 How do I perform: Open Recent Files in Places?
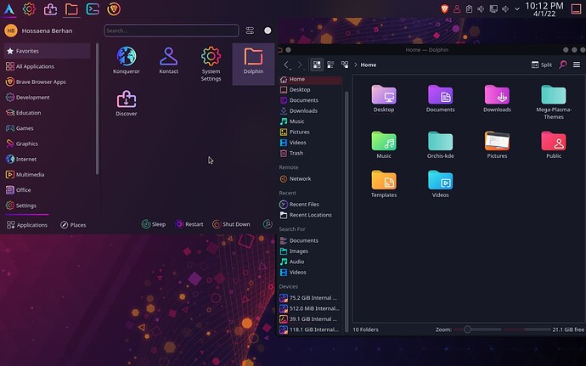coord(310,204)
